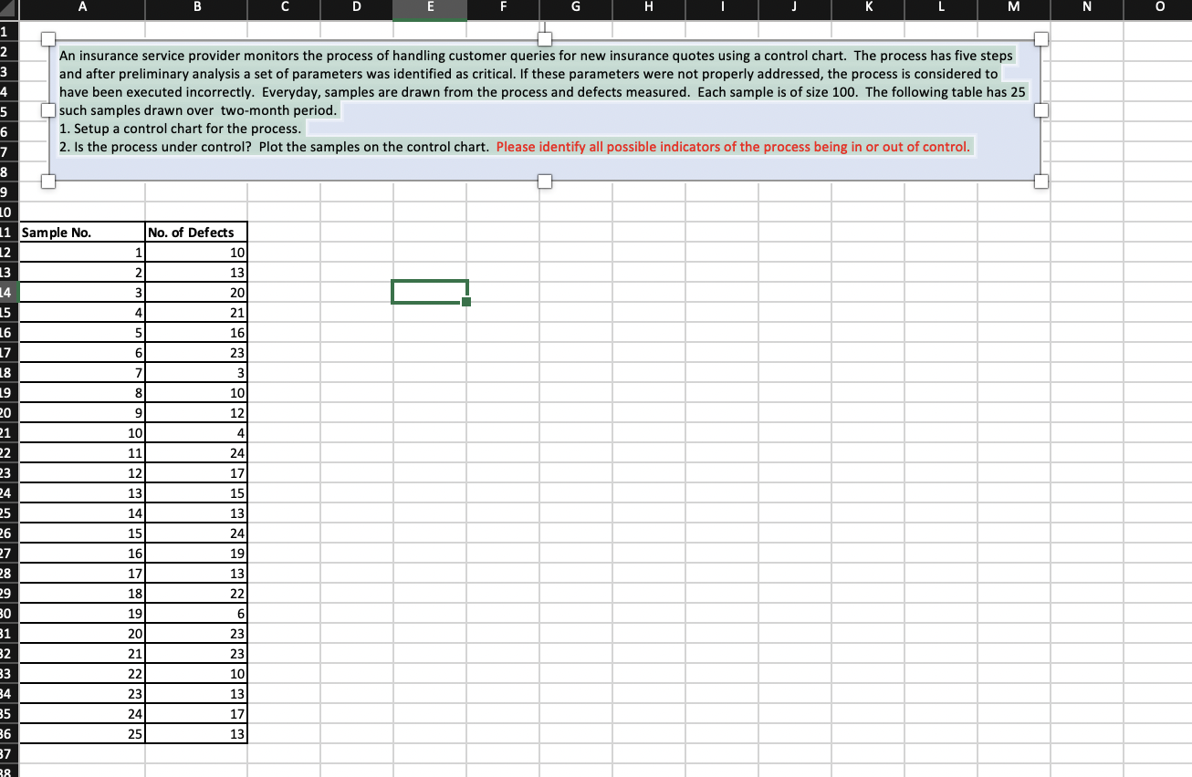Click sample number 2 in Sample No. column
Image resolution: width=1192 pixels, height=777 pixels.
click(x=82, y=273)
